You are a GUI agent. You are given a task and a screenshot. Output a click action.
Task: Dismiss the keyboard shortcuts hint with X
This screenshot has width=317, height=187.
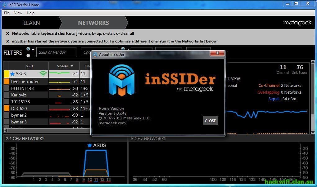tap(7, 33)
